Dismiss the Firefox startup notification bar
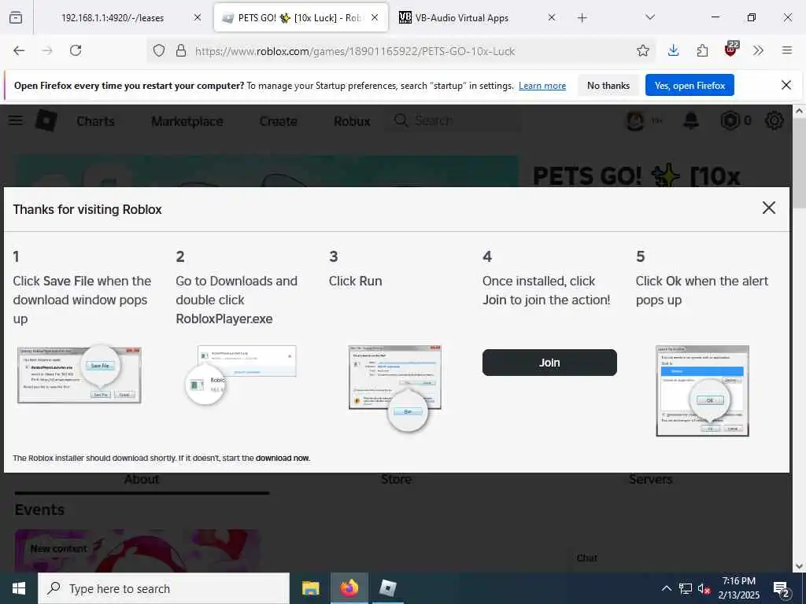 tap(786, 85)
